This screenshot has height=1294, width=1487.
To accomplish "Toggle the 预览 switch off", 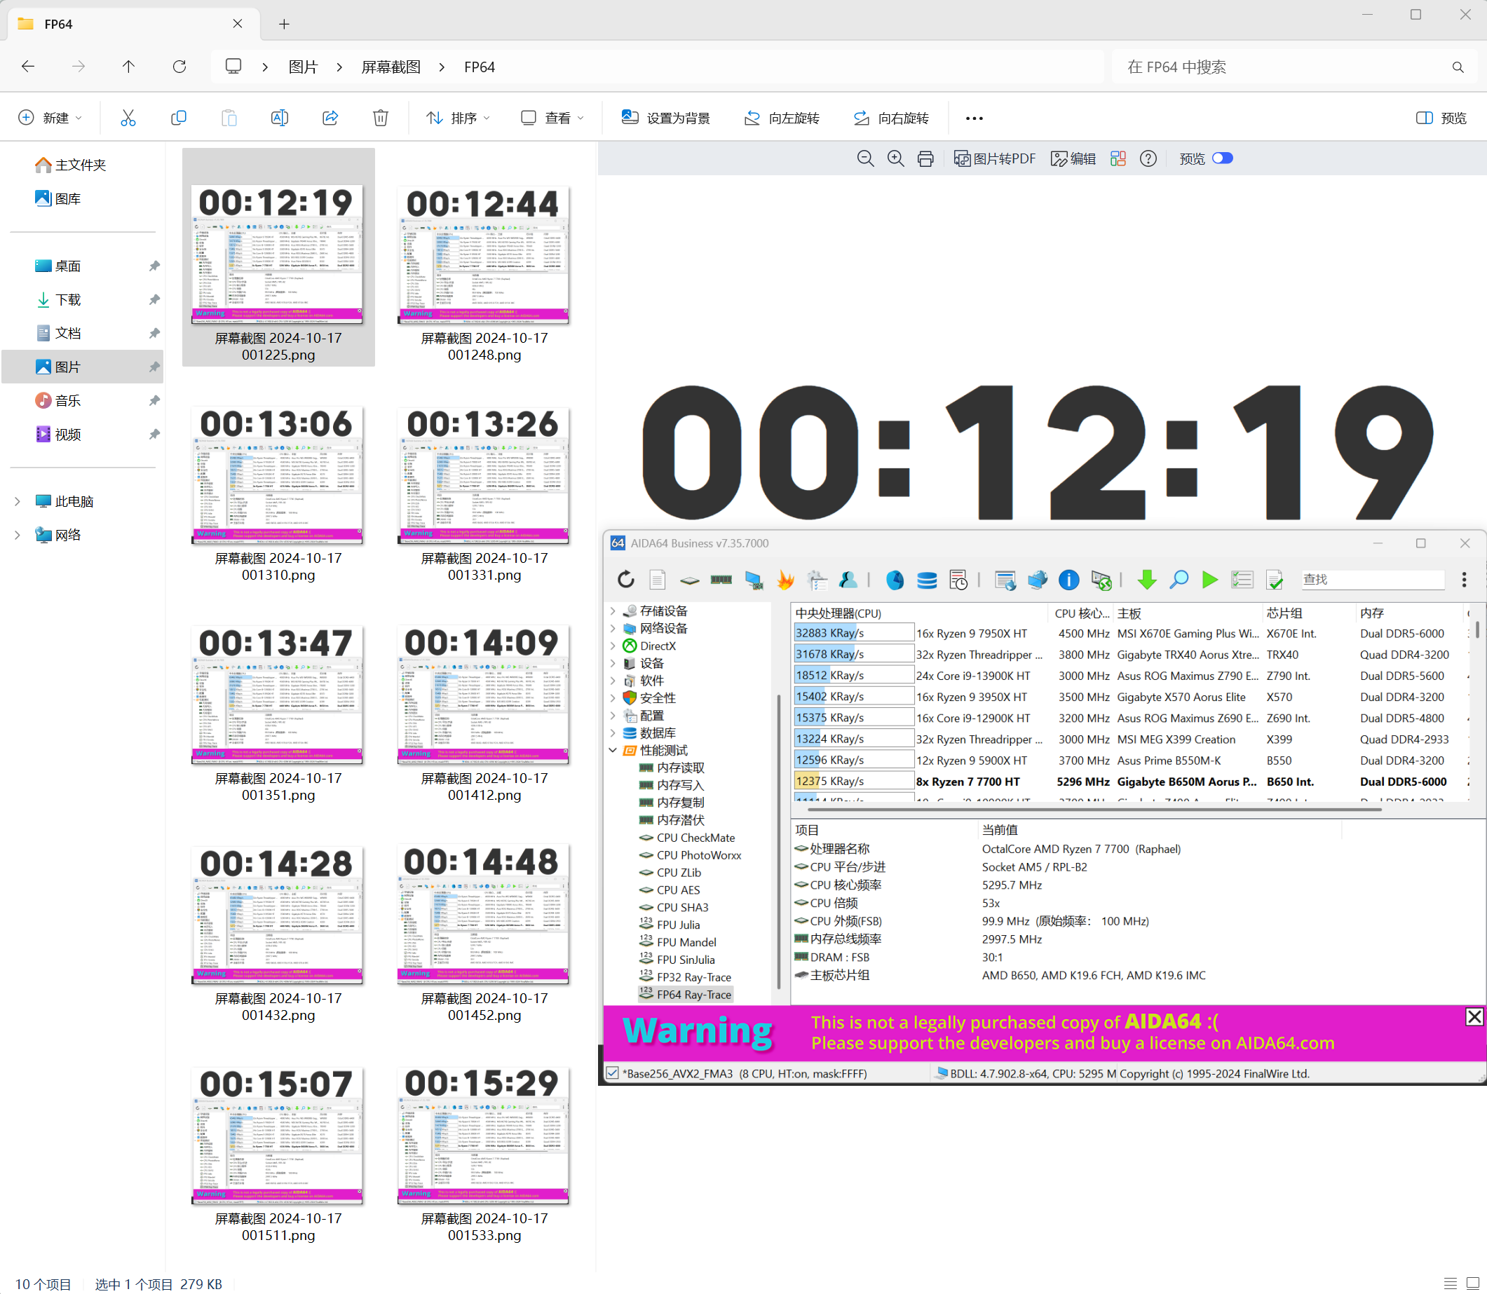I will (x=1222, y=158).
